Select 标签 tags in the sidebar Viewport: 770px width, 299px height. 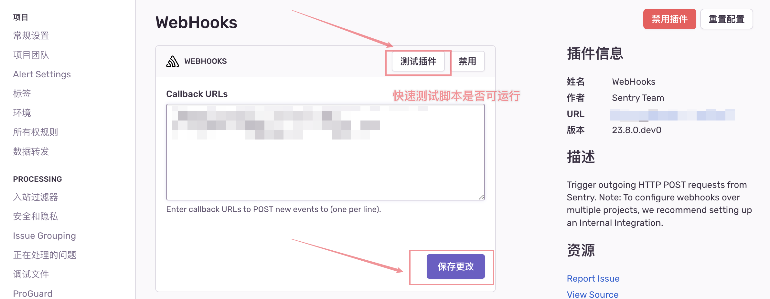22,93
